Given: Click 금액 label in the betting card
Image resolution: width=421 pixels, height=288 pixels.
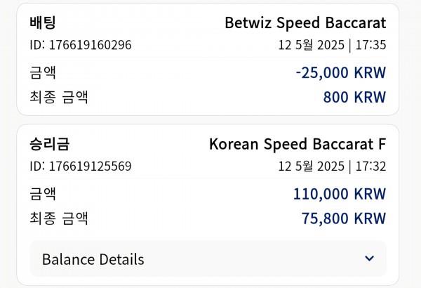Looking at the screenshot, I should tap(43, 72).
